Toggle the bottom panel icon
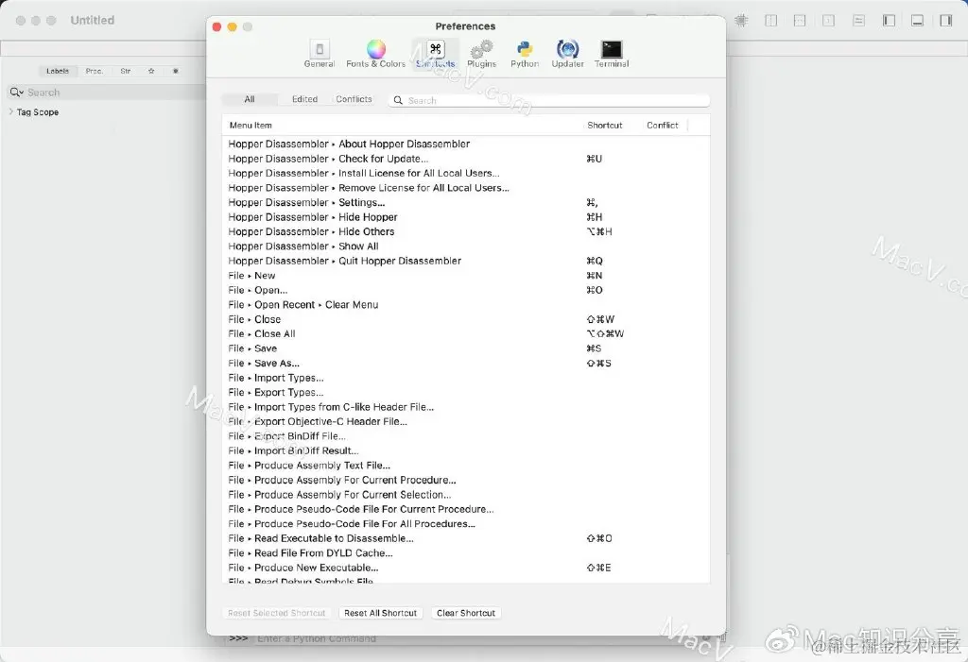 (x=917, y=21)
